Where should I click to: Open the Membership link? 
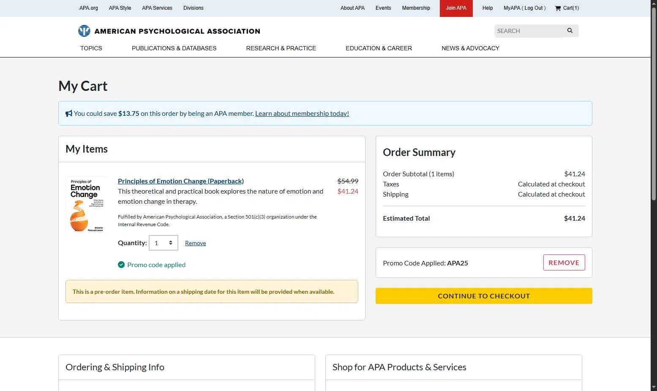click(416, 8)
